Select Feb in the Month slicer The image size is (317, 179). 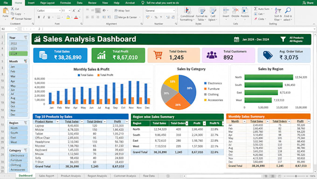(18, 72)
